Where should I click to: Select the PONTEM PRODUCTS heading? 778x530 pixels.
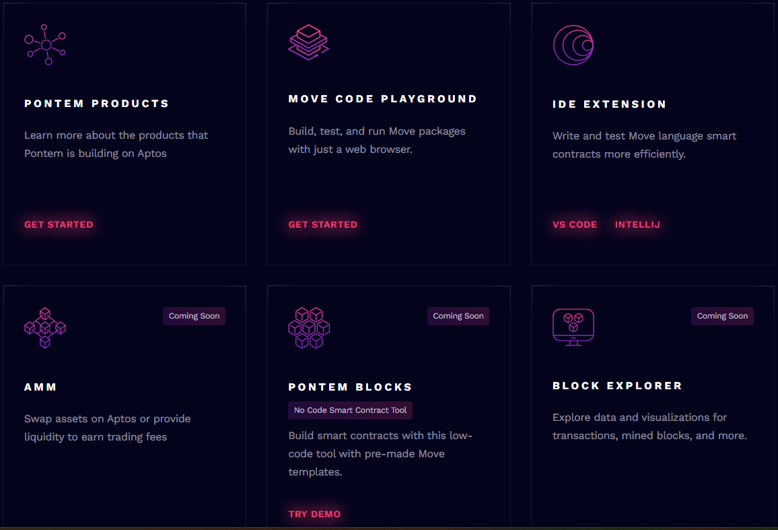[x=96, y=103]
